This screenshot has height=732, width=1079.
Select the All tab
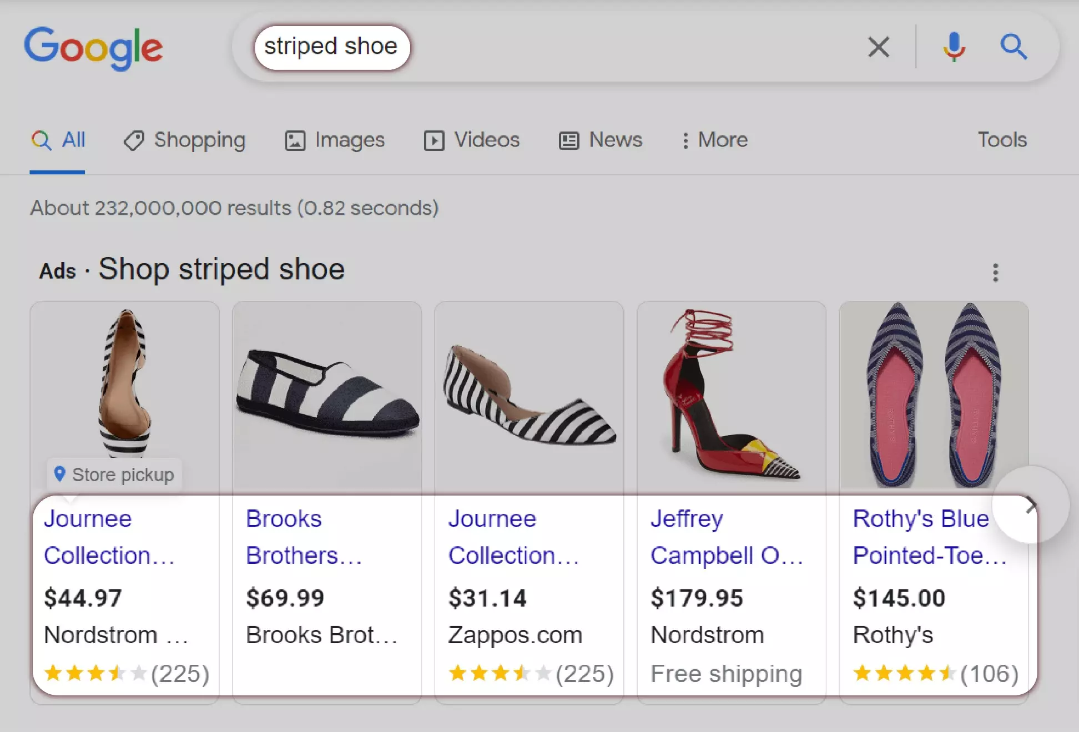[58, 140]
